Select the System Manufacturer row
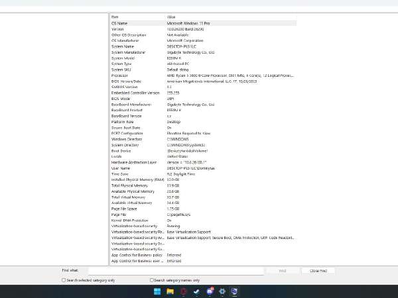 click(x=204, y=52)
